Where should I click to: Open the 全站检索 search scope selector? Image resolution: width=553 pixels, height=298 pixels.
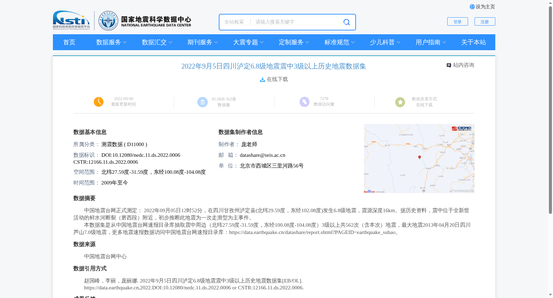234,22
